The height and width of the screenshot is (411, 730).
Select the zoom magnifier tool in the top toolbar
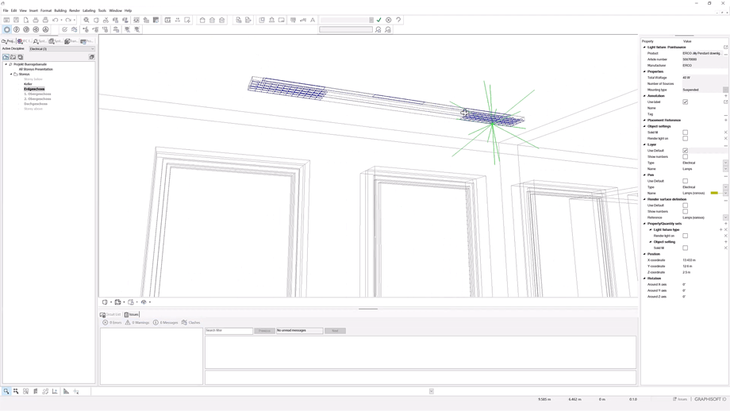pyautogui.click(x=86, y=20)
